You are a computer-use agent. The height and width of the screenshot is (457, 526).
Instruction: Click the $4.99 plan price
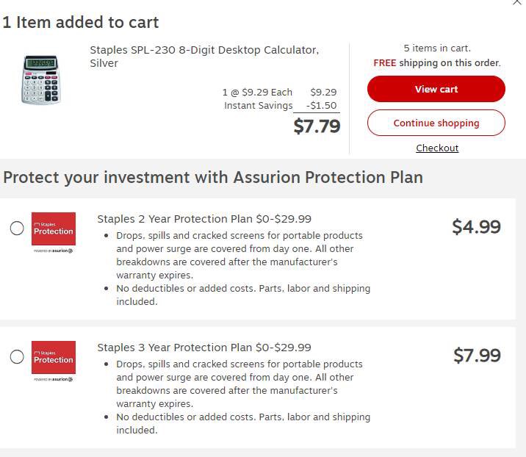[x=476, y=227]
